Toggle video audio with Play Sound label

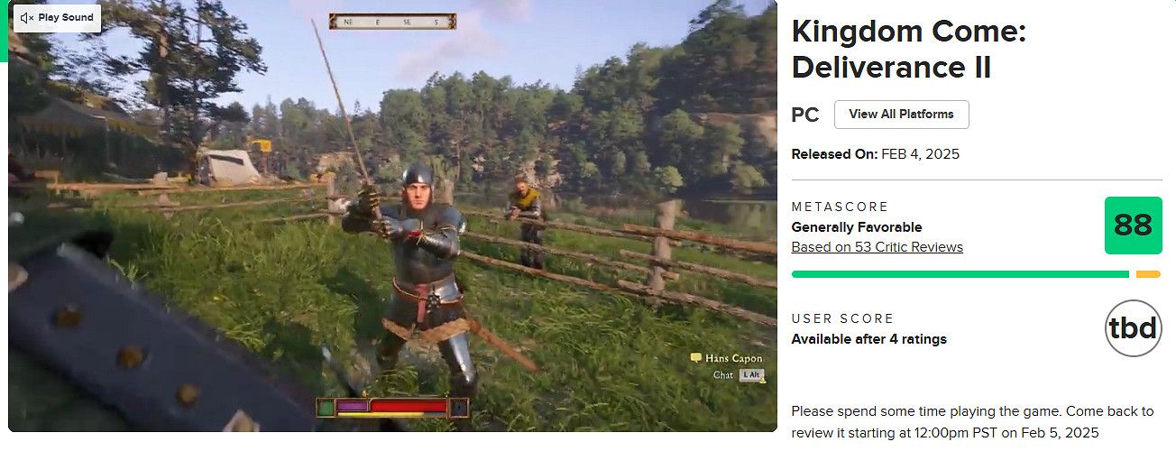(57, 18)
